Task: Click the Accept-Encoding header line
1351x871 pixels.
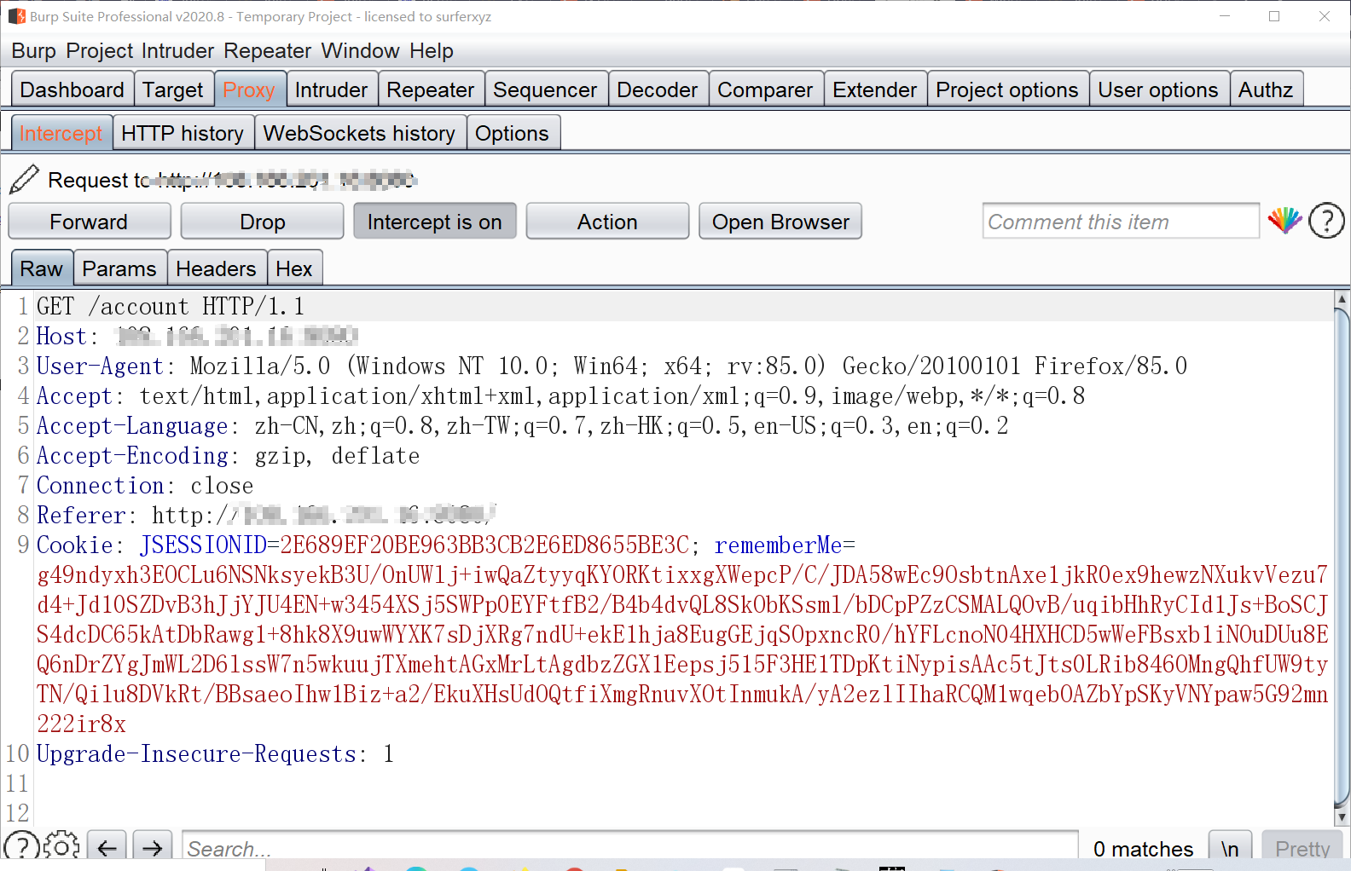Action: (x=228, y=455)
